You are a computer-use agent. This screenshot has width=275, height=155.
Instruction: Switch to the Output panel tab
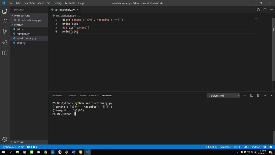pos(72,96)
